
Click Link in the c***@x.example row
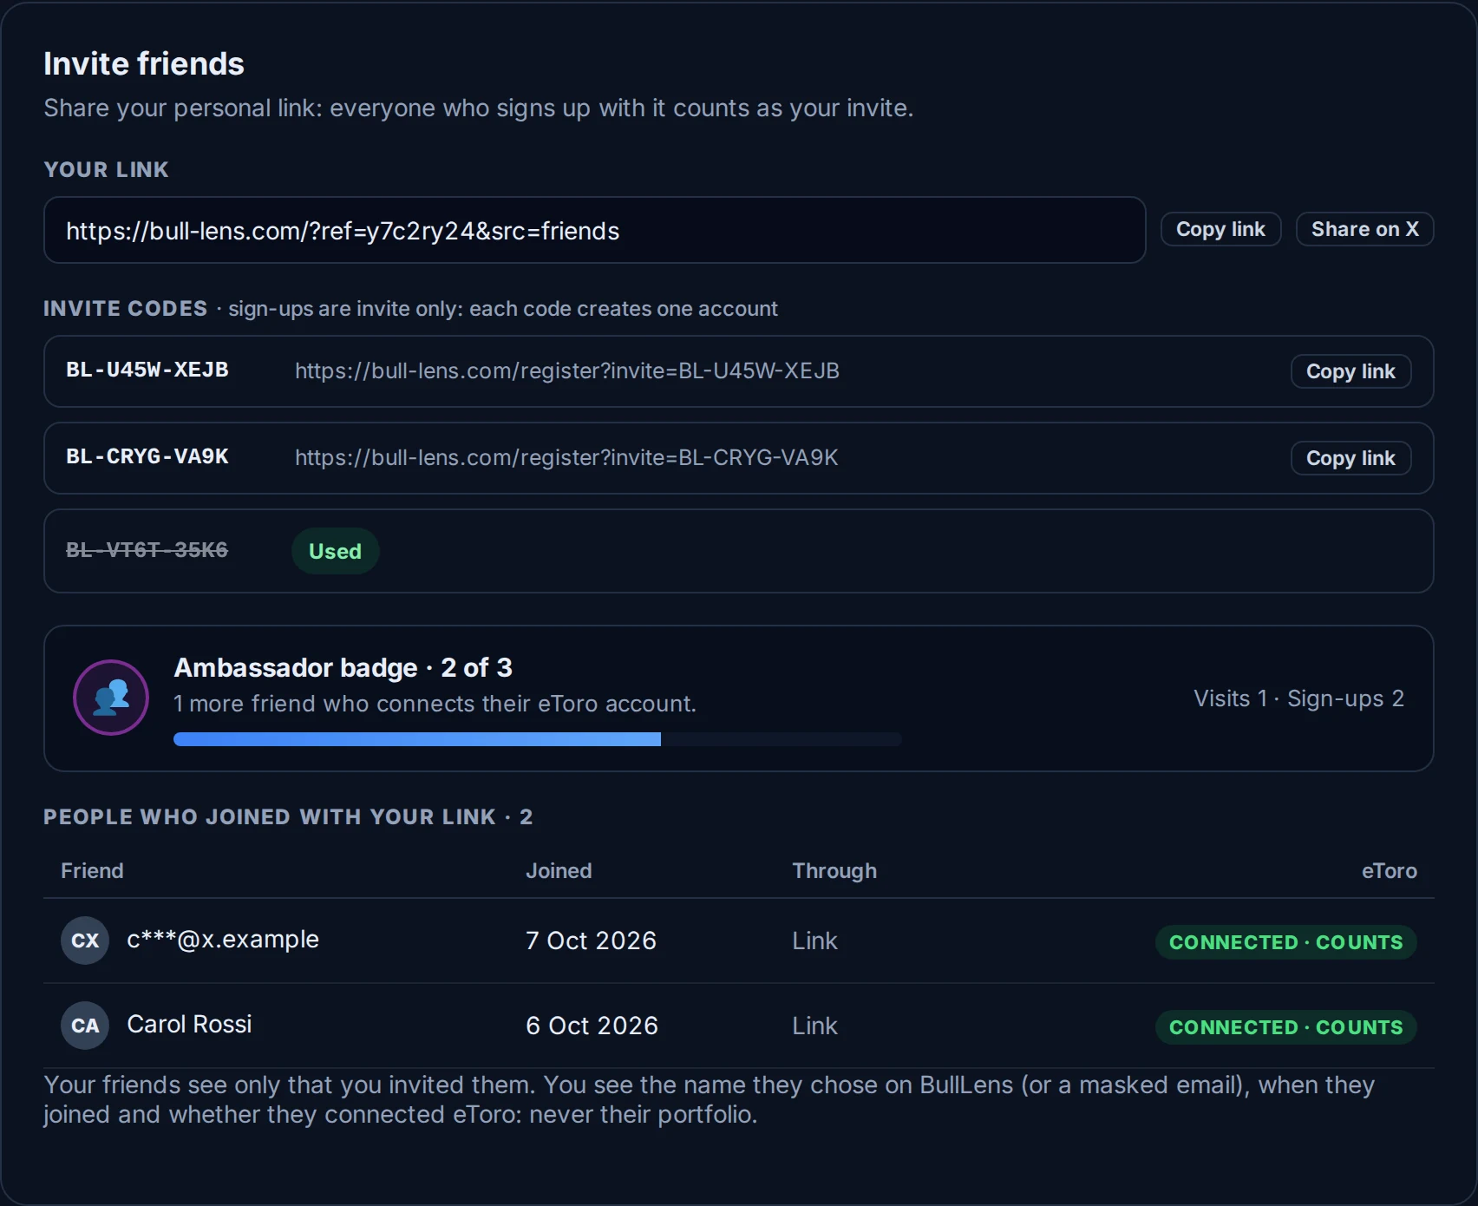point(814,941)
